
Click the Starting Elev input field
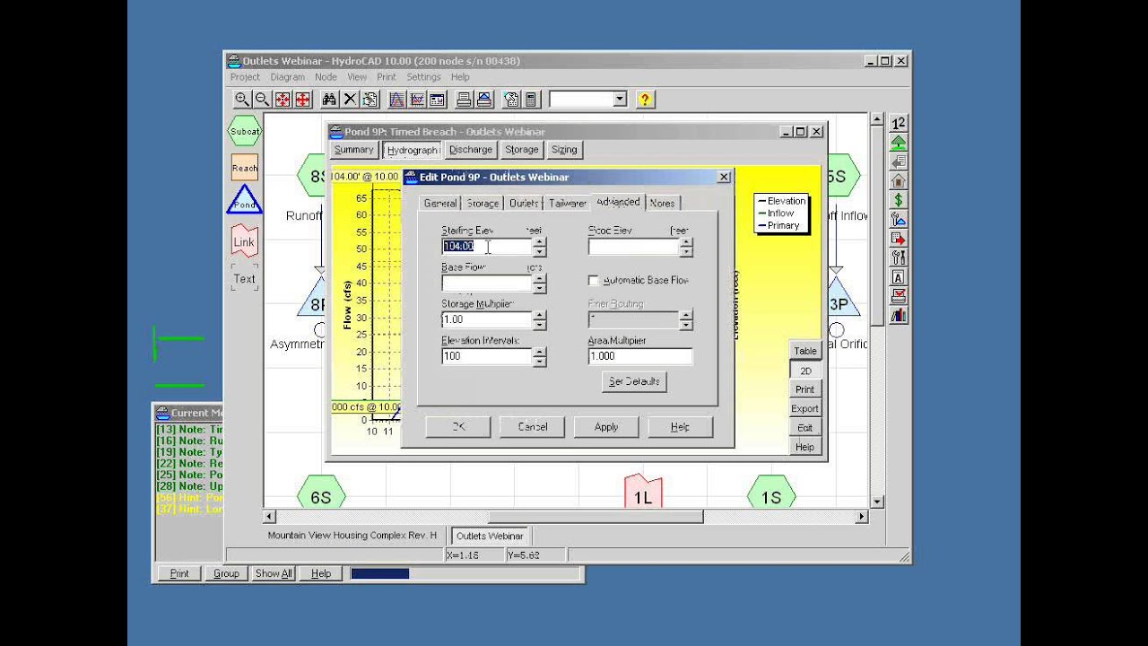click(487, 246)
